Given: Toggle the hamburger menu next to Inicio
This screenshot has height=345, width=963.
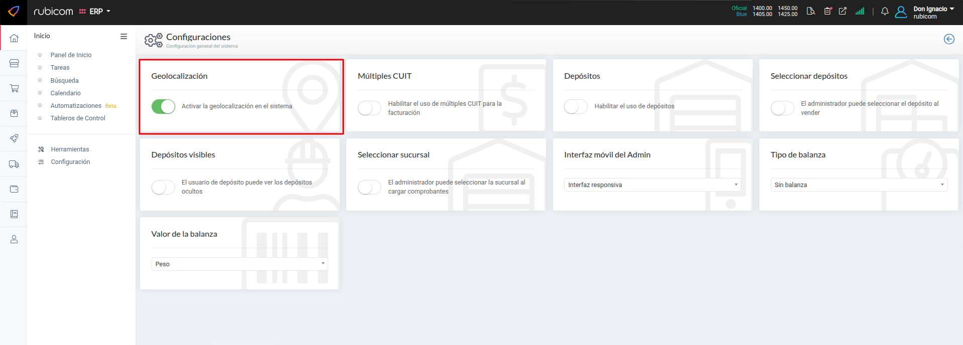Looking at the screenshot, I should [x=123, y=36].
